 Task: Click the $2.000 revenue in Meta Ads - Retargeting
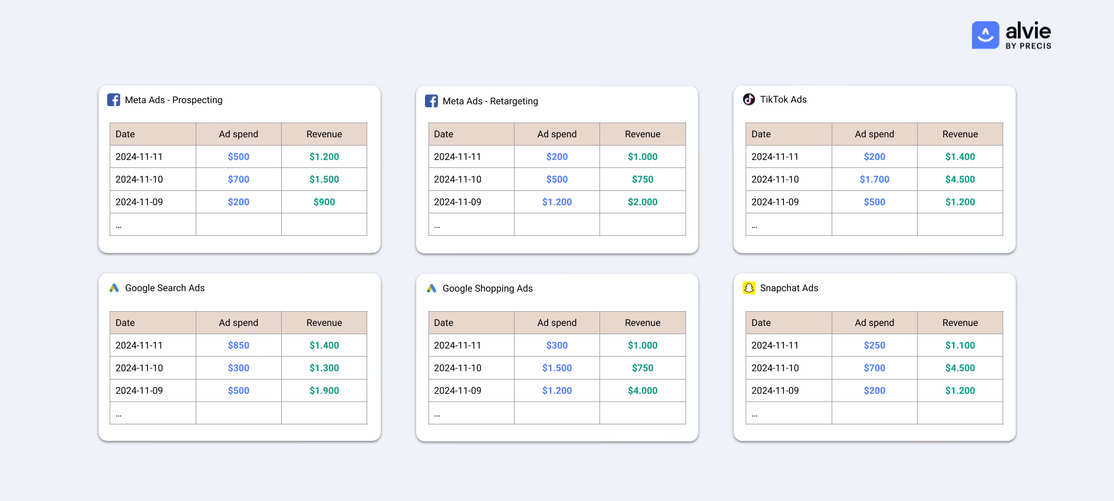[x=642, y=202]
